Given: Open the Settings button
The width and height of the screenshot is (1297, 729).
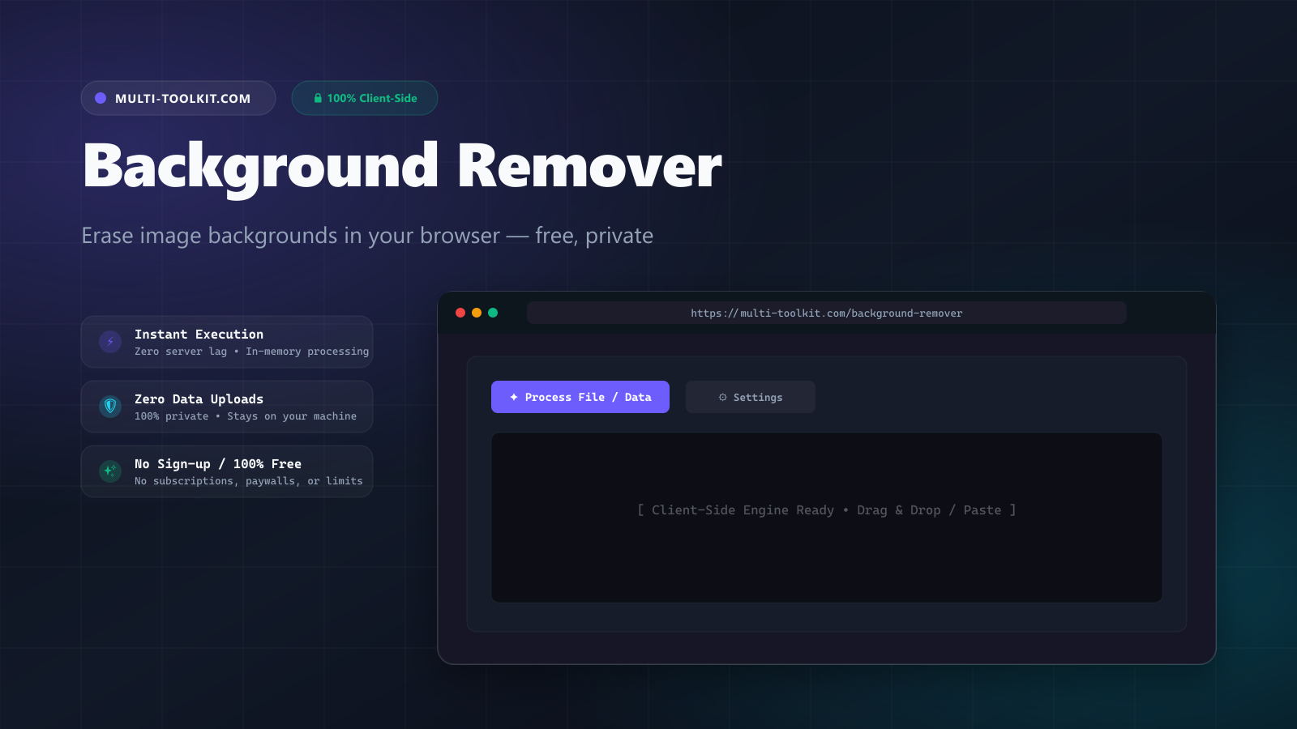Looking at the screenshot, I should [751, 397].
